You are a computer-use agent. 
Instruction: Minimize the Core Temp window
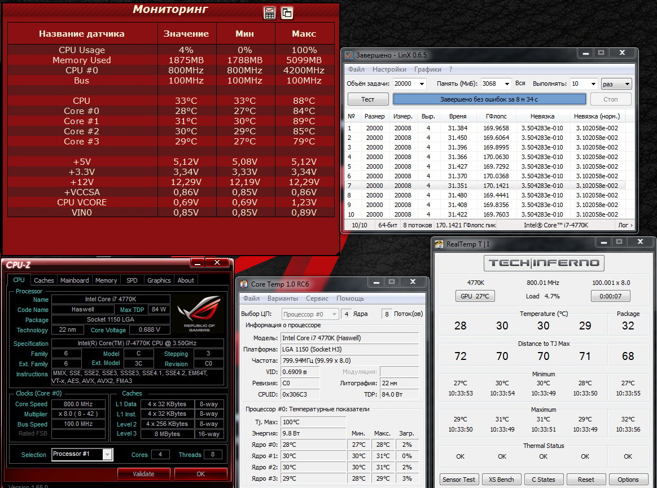pyautogui.click(x=376, y=282)
